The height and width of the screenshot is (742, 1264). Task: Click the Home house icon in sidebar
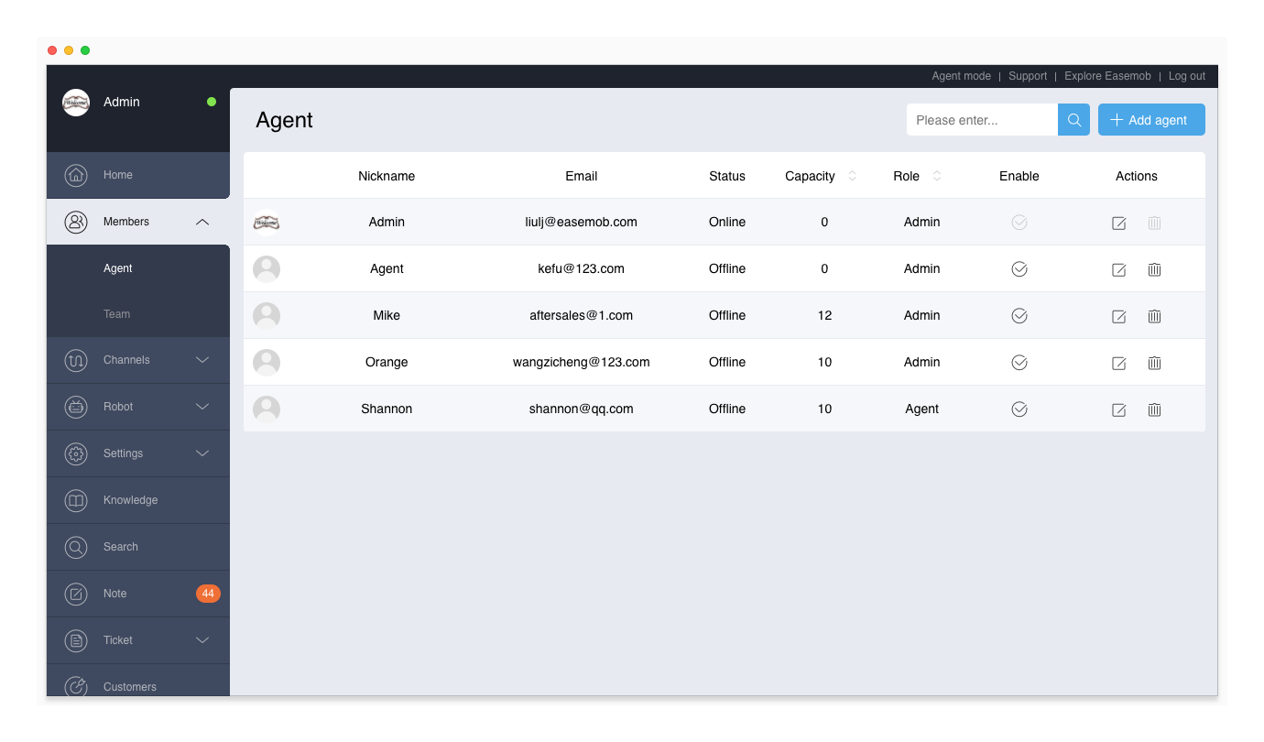76,175
